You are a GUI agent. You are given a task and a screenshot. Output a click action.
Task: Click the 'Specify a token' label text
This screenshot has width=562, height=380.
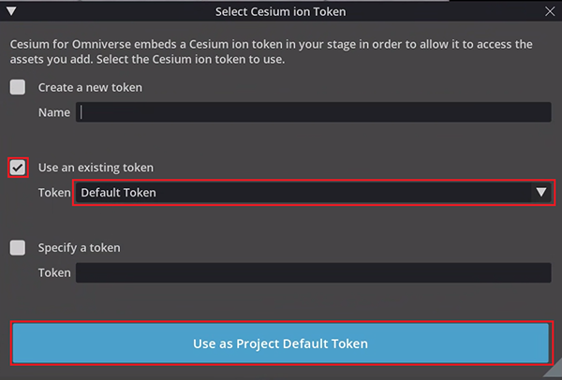pyautogui.click(x=79, y=248)
